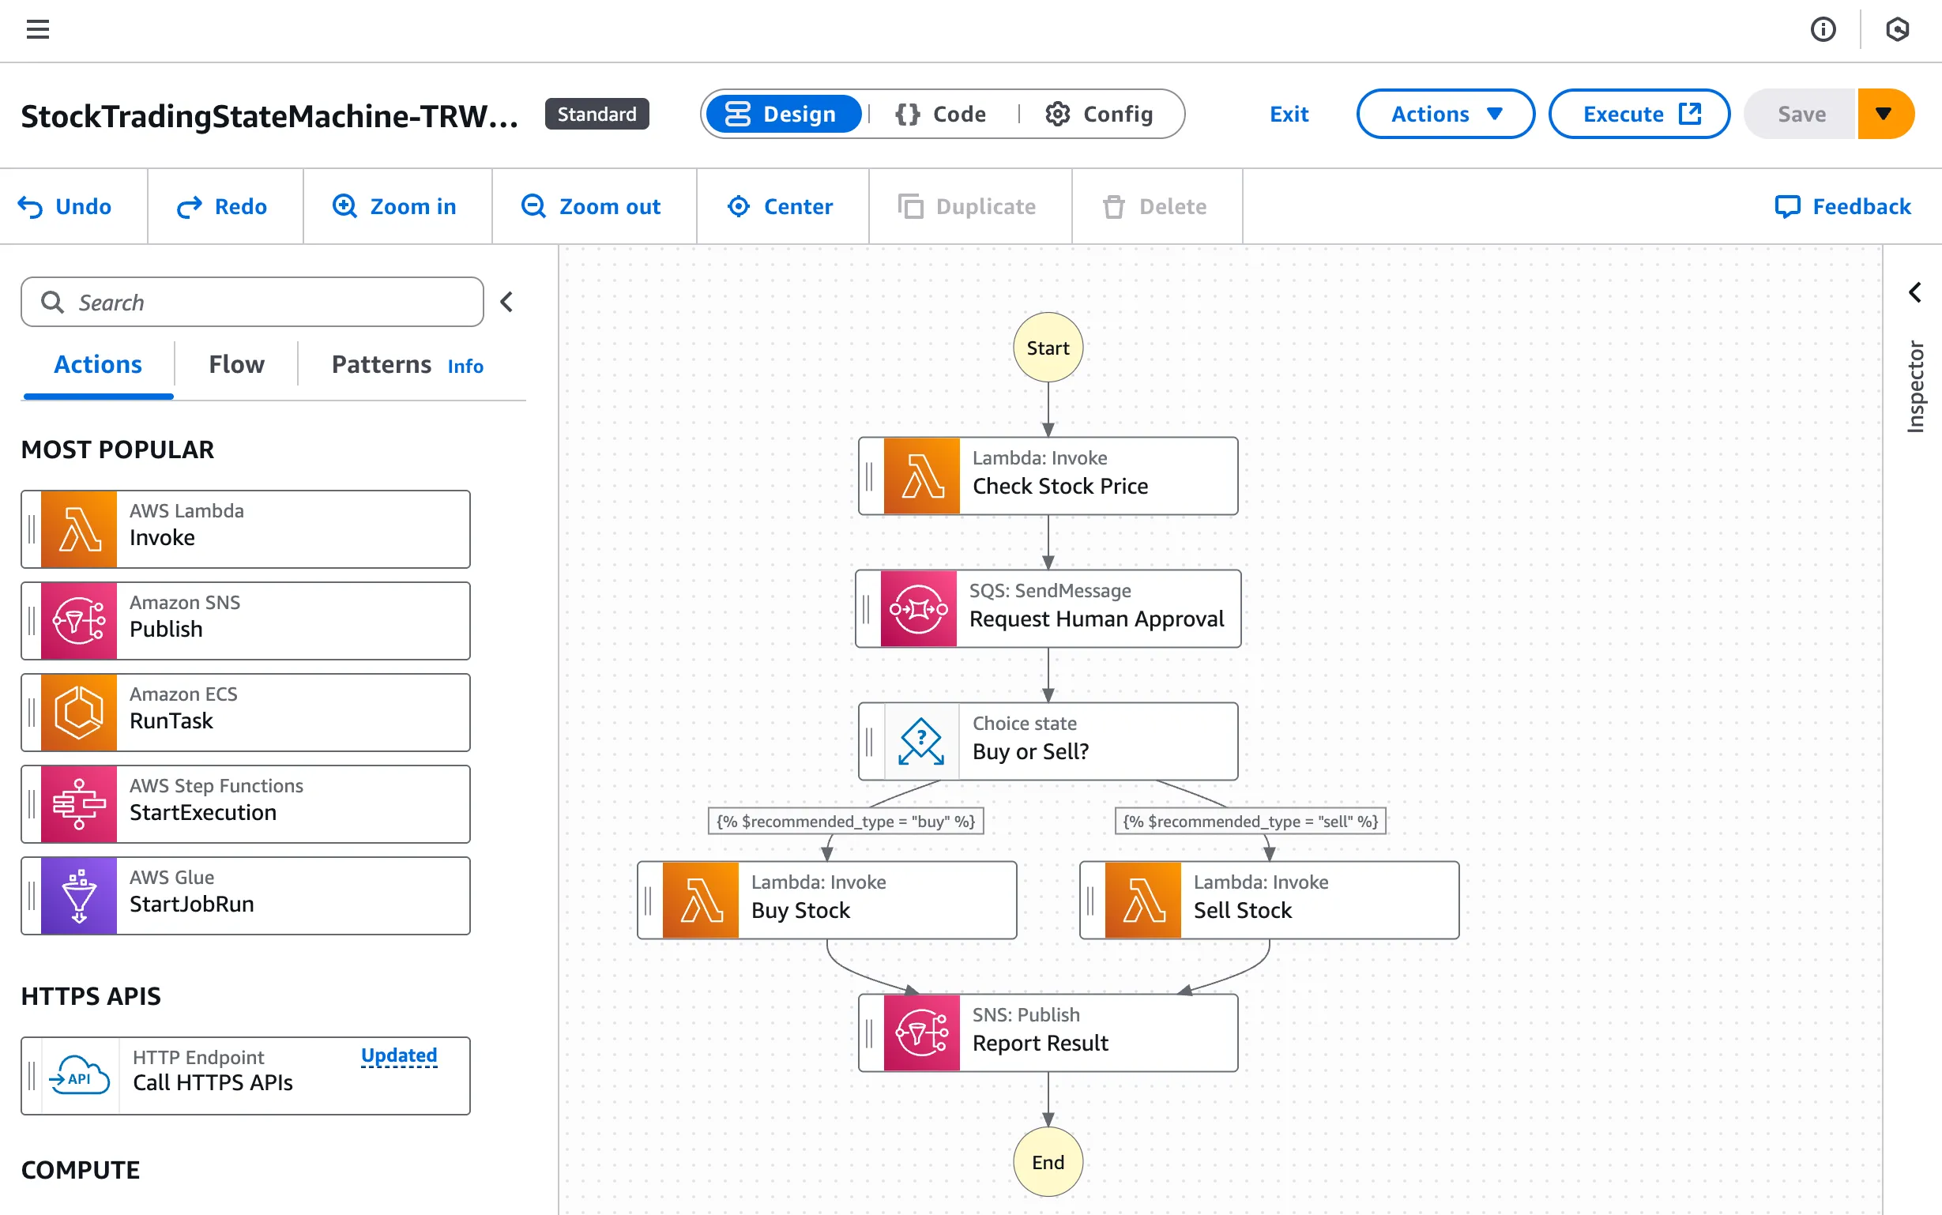Viewport: 1942px width, 1215px height.
Task: Click the Undo toolbar button
Action: (66, 206)
